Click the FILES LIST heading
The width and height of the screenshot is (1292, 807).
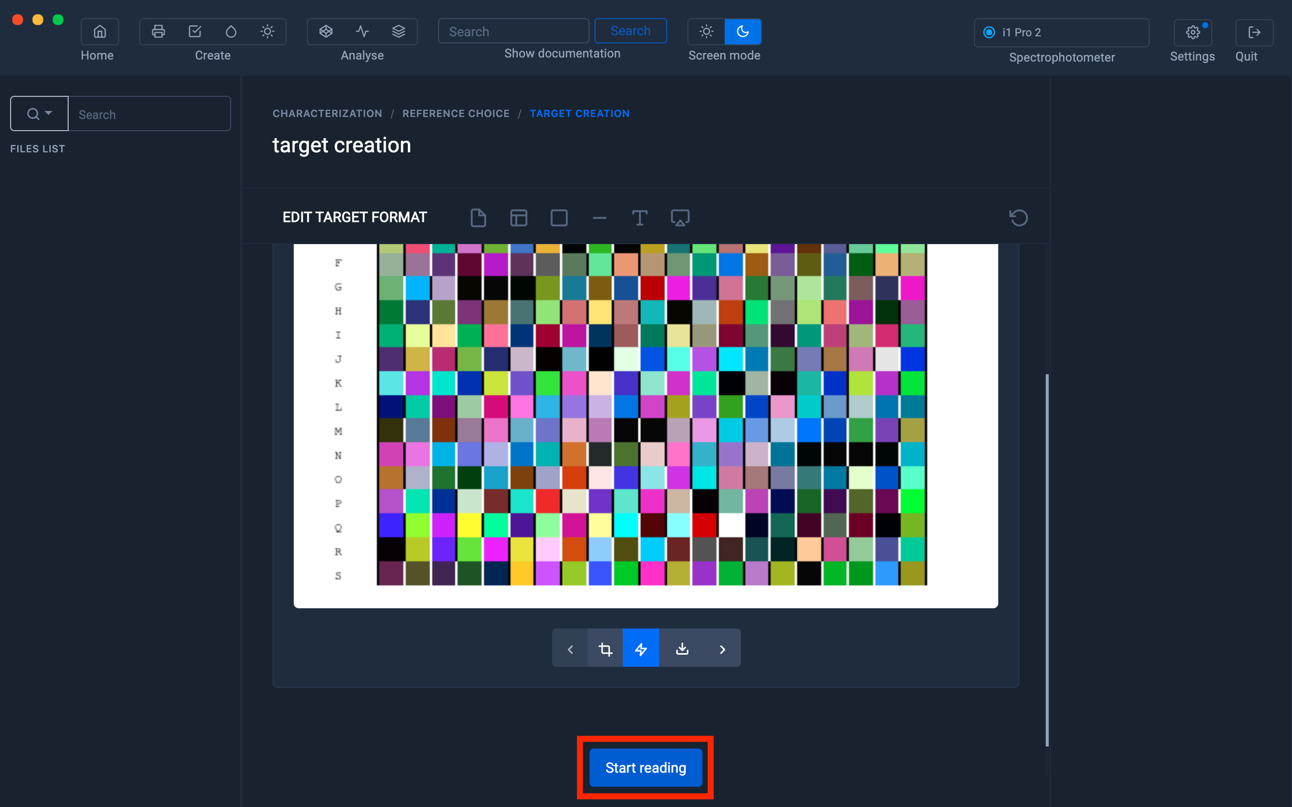click(x=37, y=149)
